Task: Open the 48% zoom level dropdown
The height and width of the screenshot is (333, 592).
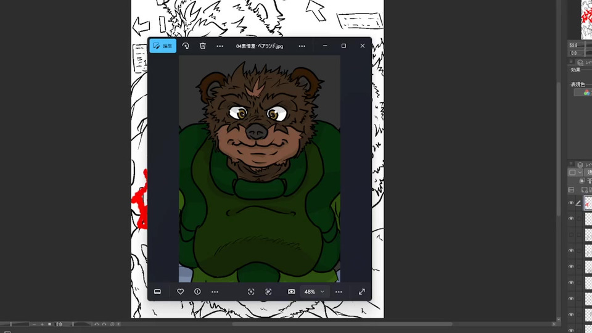Action: 314,292
